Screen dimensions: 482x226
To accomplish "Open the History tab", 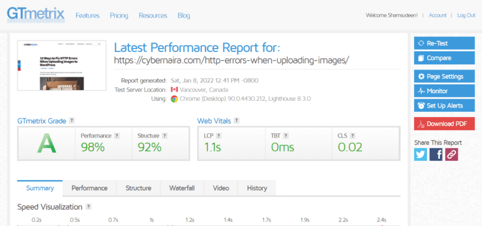I will (x=257, y=188).
